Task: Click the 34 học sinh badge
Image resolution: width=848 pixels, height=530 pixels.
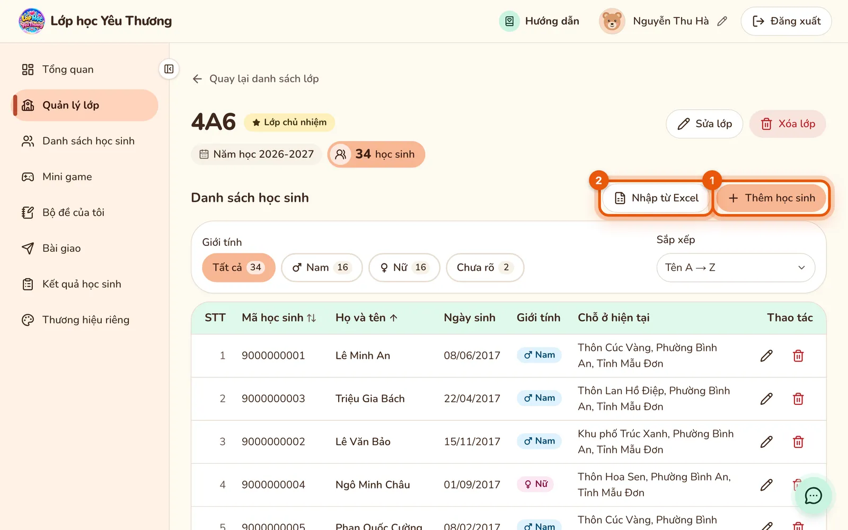Action: (376, 154)
